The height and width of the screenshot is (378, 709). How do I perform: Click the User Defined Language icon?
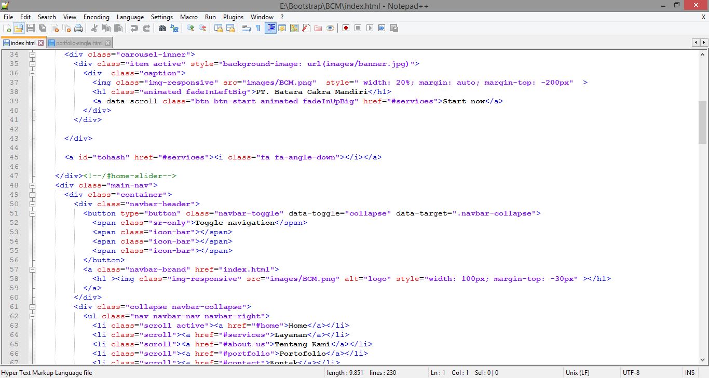coord(282,28)
